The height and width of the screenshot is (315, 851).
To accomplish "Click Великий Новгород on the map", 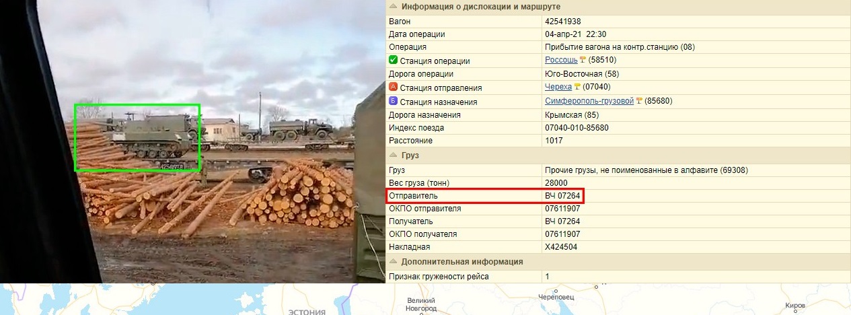I will click(421, 304).
